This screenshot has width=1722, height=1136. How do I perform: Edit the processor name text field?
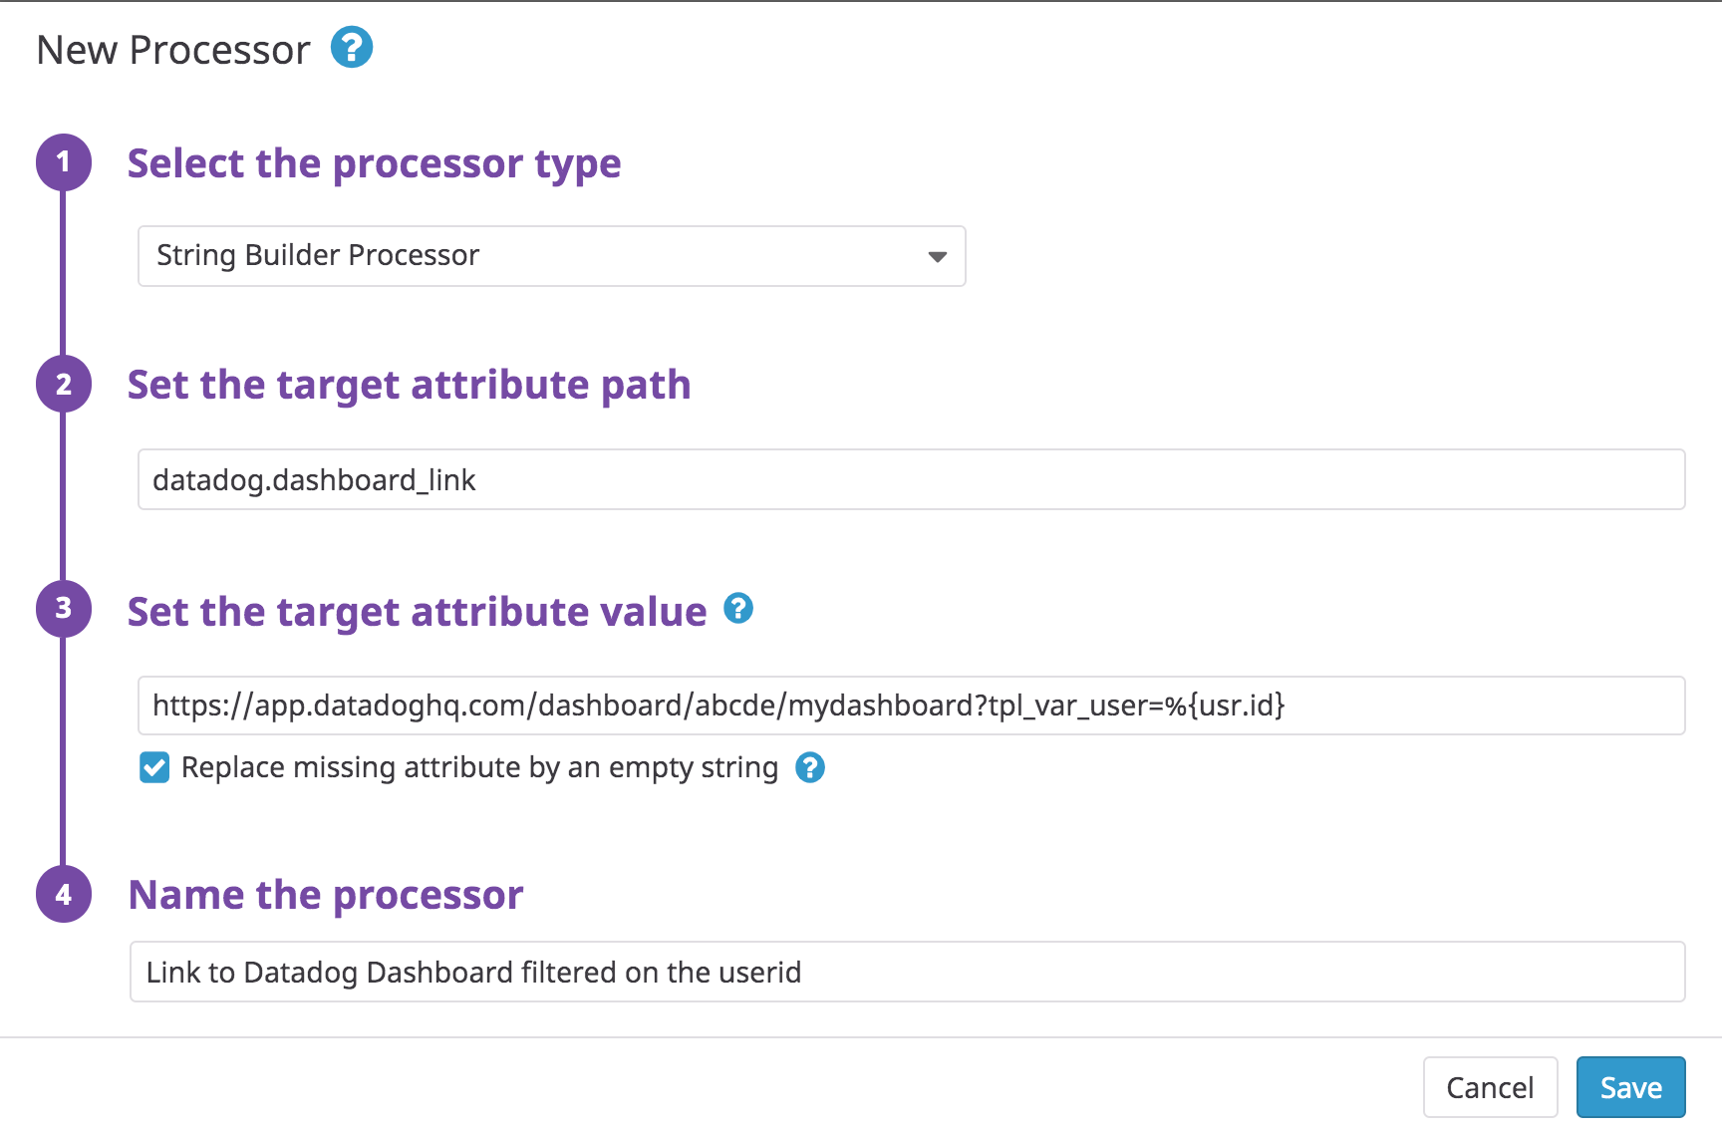tap(907, 972)
